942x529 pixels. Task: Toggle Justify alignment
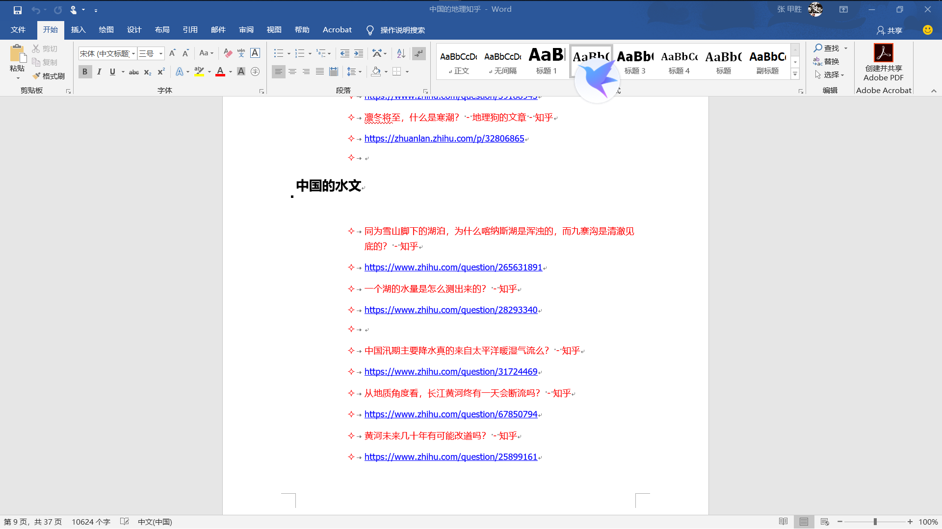point(320,72)
